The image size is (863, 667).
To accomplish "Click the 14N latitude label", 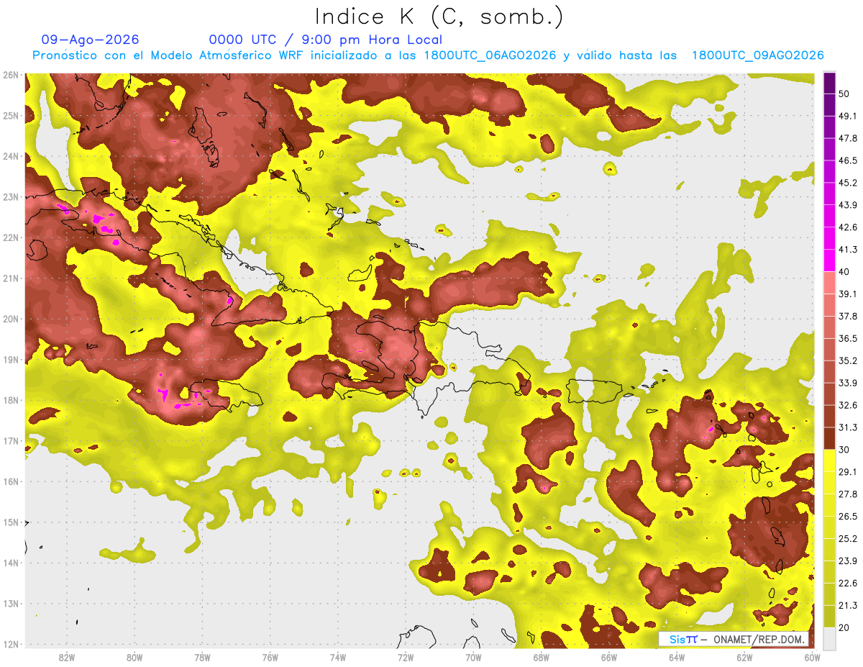I will coord(11,563).
